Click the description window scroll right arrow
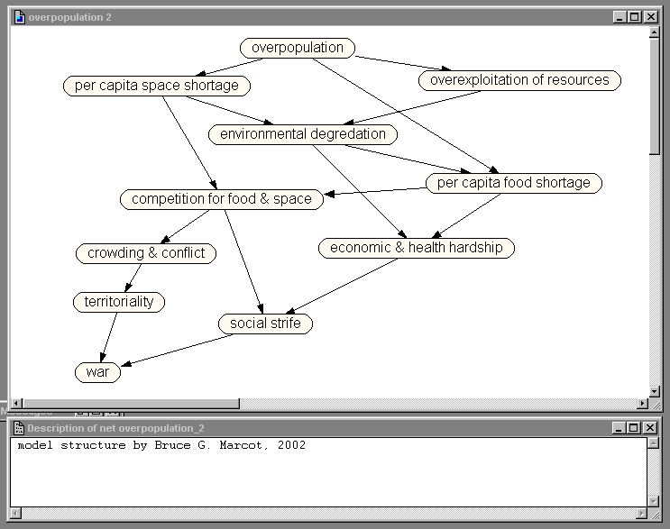670x529 pixels. click(642, 514)
